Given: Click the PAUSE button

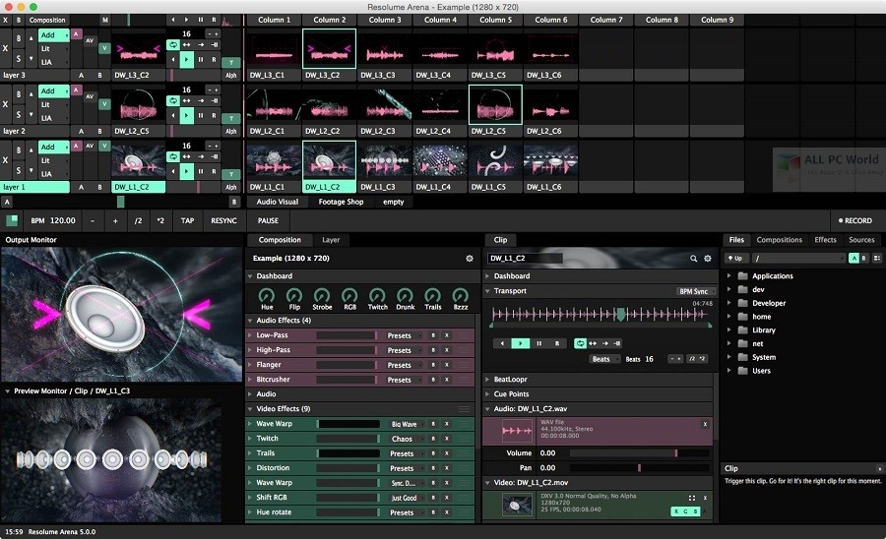Looking at the screenshot, I should coord(268,220).
